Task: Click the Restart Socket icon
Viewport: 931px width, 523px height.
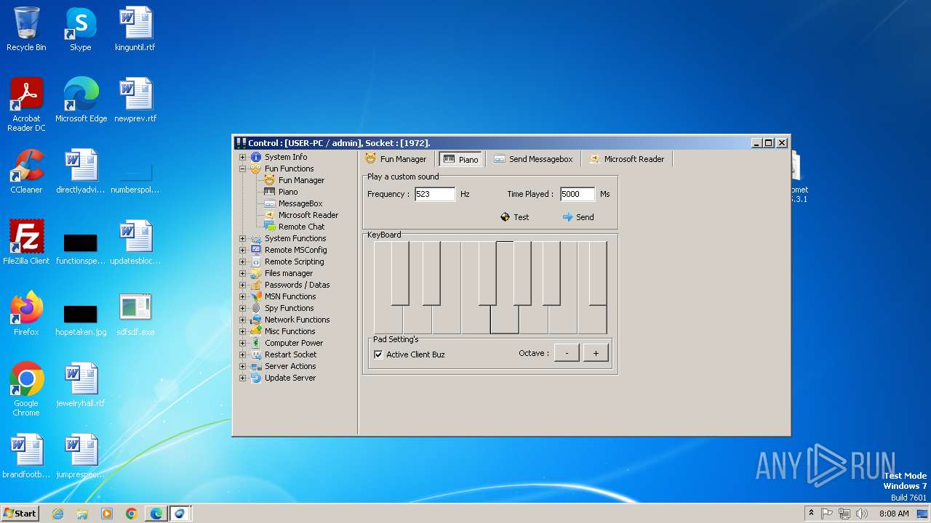Action: point(255,354)
